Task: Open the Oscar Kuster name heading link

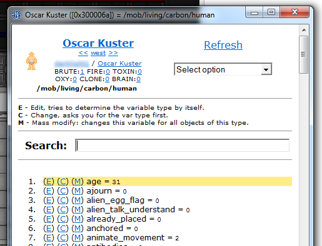Action: tap(98, 43)
